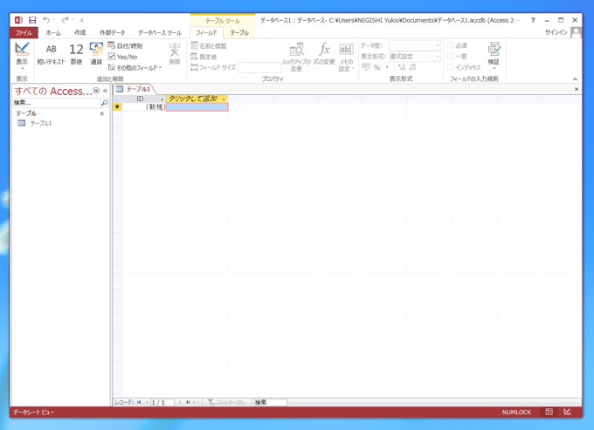Switch to the 作成 tab
This screenshot has width=594, height=430.
pos(80,33)
